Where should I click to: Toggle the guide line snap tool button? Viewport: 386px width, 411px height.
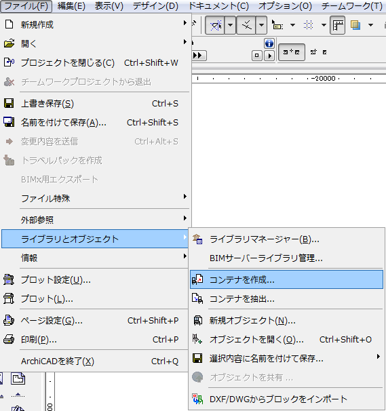[215, 25]
